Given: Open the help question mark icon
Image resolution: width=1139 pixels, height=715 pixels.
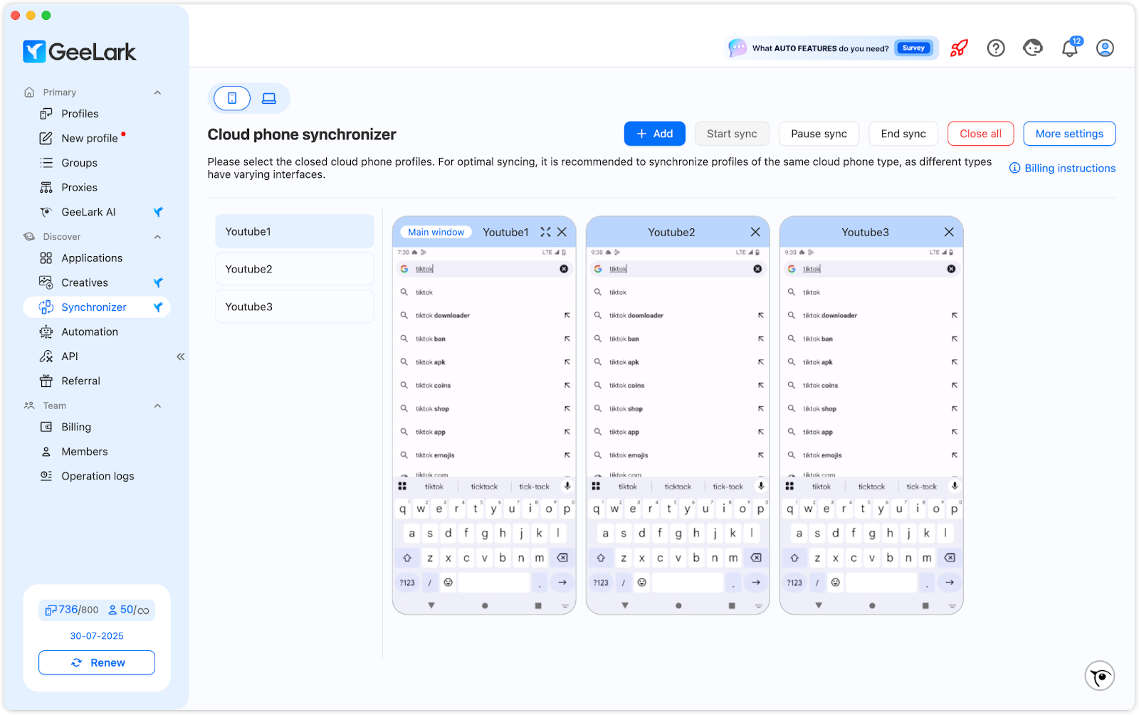Looking at the screenshot, I should click(x=996, y=48).
